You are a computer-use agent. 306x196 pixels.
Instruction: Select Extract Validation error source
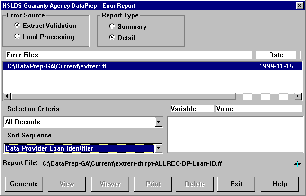tap(18, 26)
